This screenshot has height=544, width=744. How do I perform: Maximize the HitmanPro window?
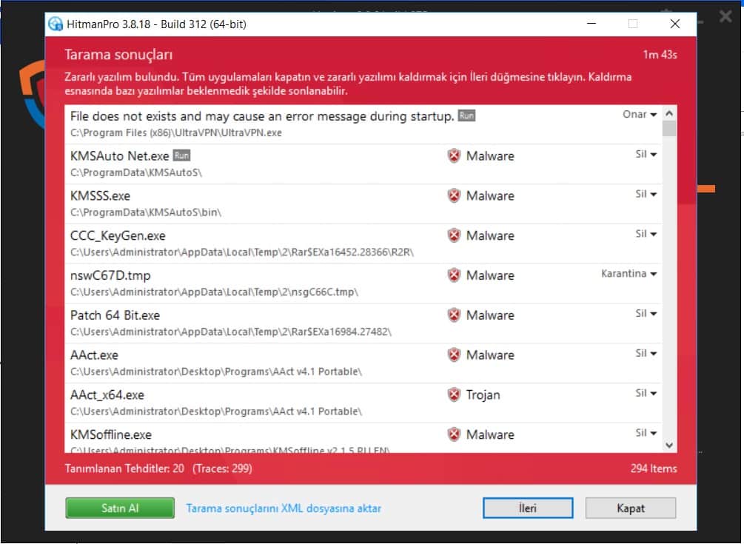point(633,24)
